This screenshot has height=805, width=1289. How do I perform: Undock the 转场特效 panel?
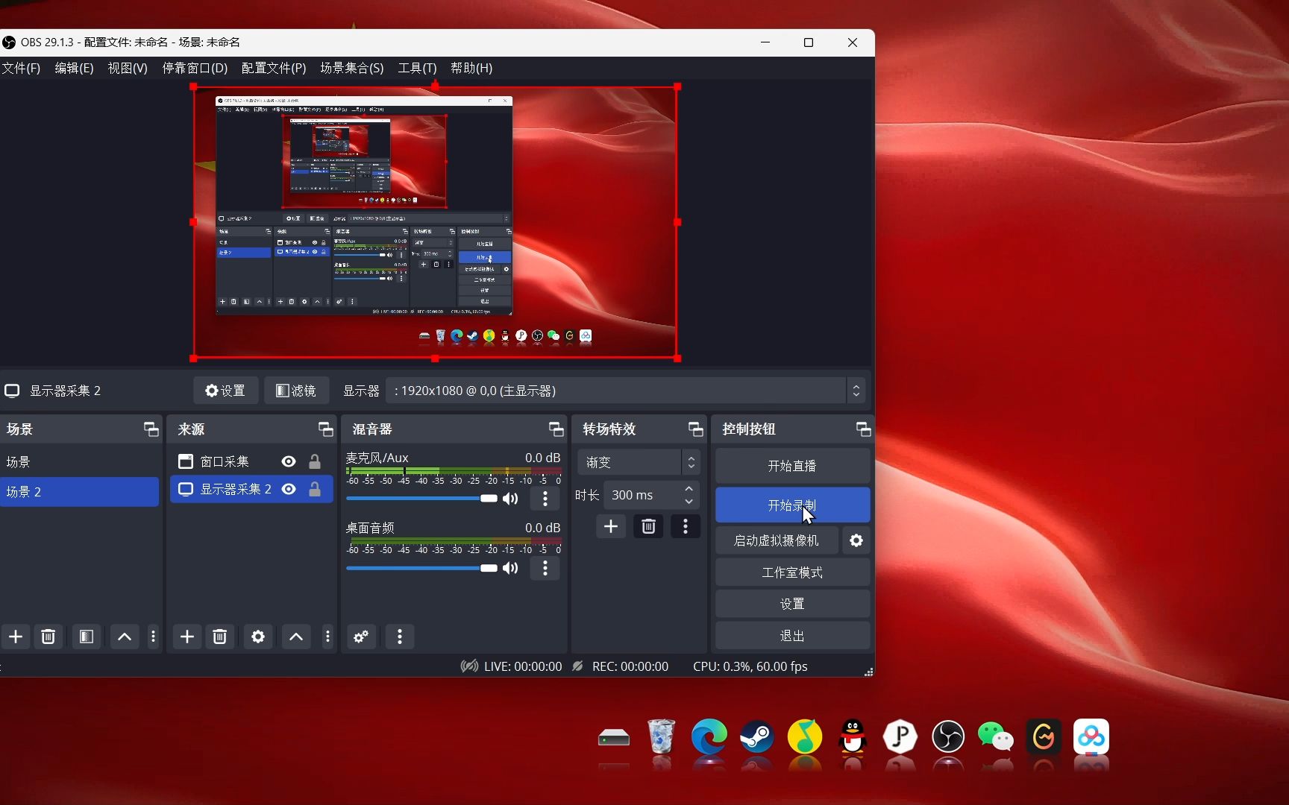tap(696, 429)
